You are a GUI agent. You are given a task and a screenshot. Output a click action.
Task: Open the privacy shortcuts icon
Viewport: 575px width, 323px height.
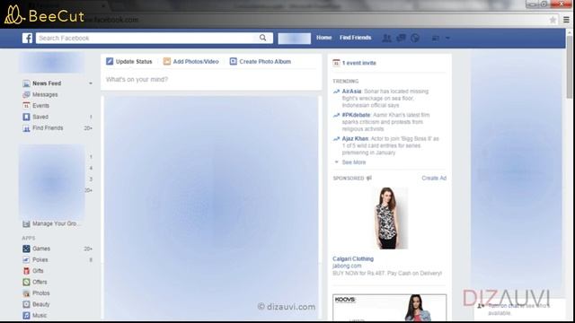coord(435,38)
